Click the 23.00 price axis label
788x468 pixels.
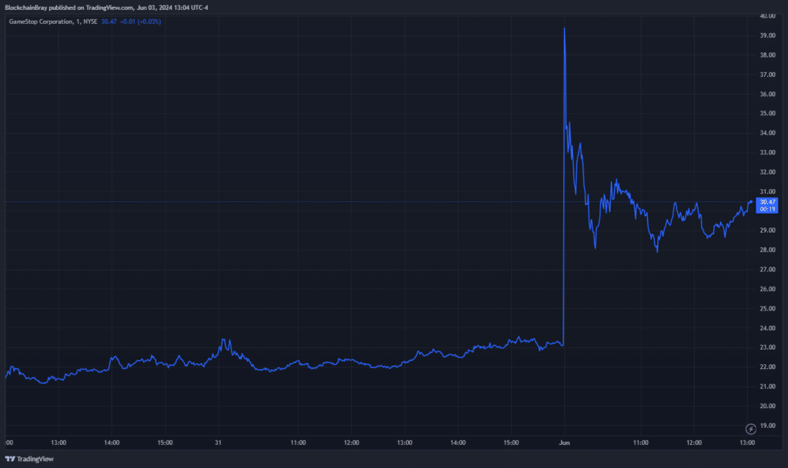767,347
